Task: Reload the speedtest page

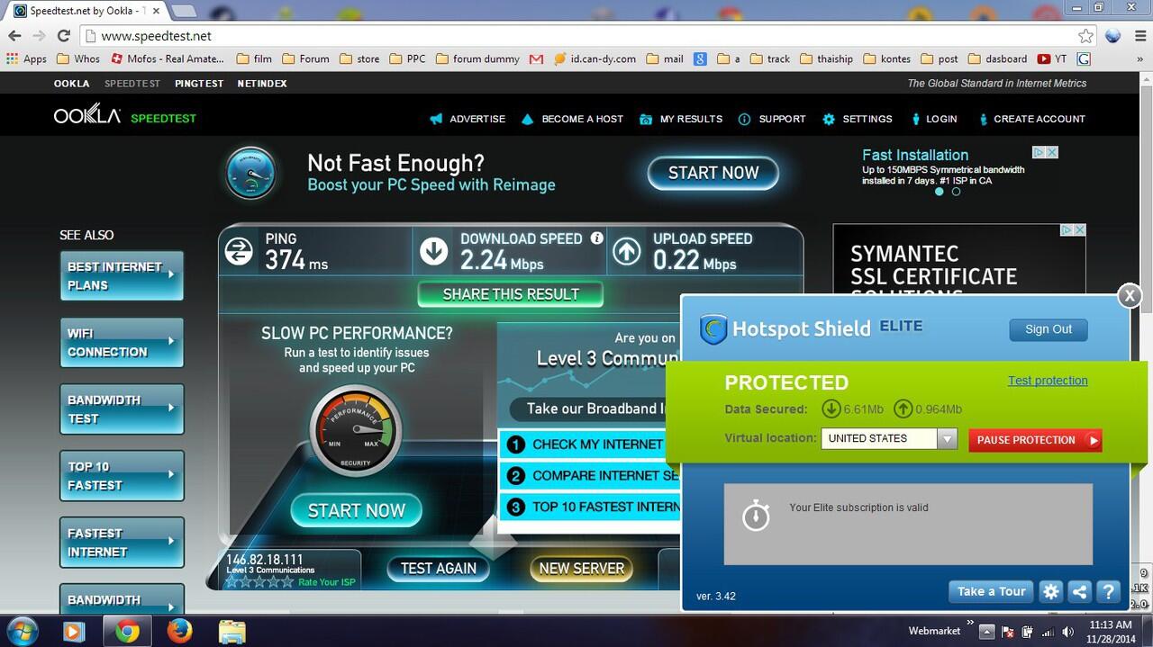Action: tap(63, 36)
